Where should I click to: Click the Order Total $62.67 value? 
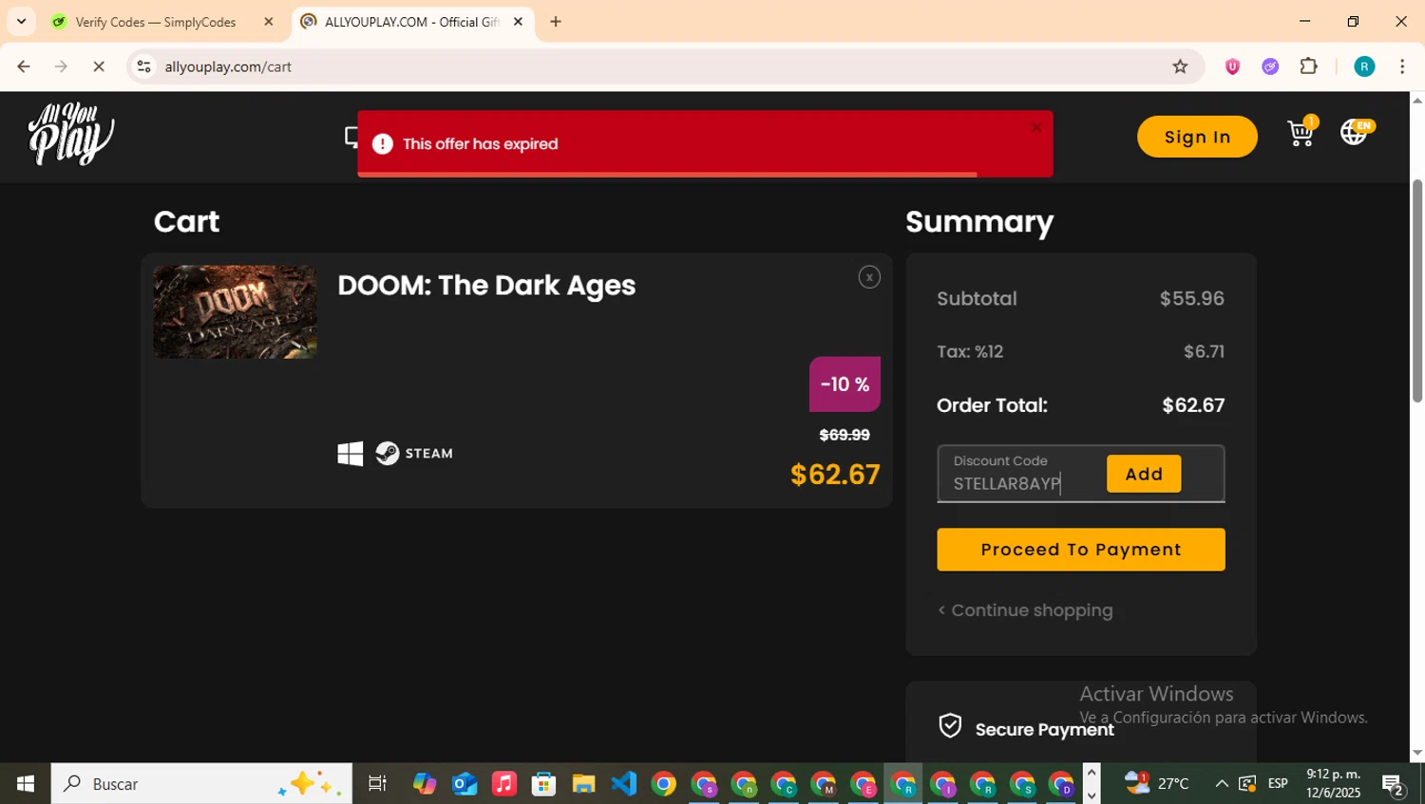(x=1193, y=405)
